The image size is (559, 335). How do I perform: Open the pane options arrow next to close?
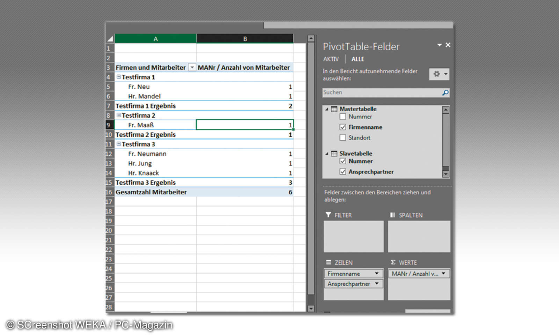click(439, 45)
